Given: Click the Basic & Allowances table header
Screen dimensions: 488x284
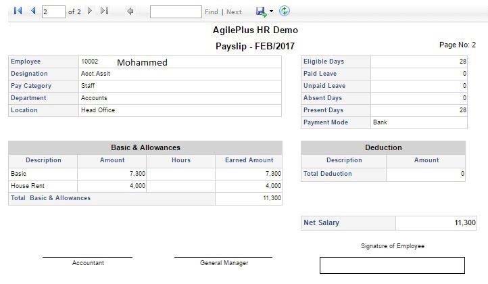Looking at the screenshot, I should pyautogui.click(x=145, y=147).
